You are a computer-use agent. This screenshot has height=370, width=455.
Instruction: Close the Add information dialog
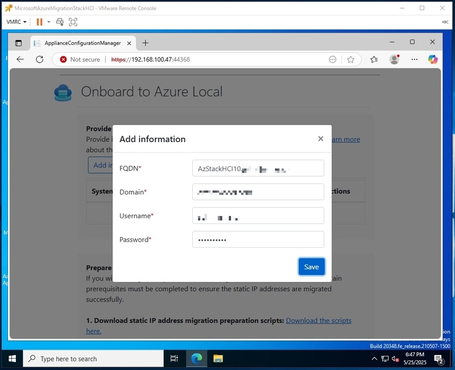click(320, 139)
